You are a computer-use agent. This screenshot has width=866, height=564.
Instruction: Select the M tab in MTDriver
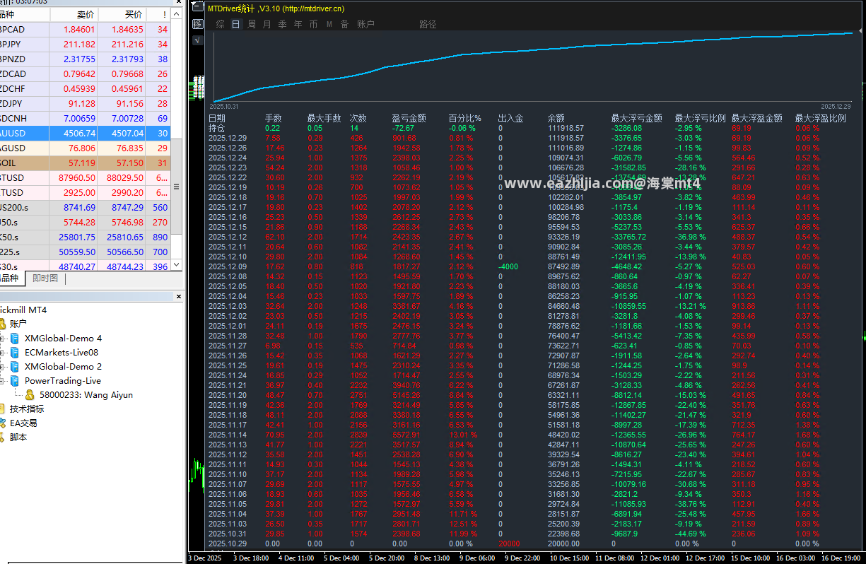click(x=329, y=24)
